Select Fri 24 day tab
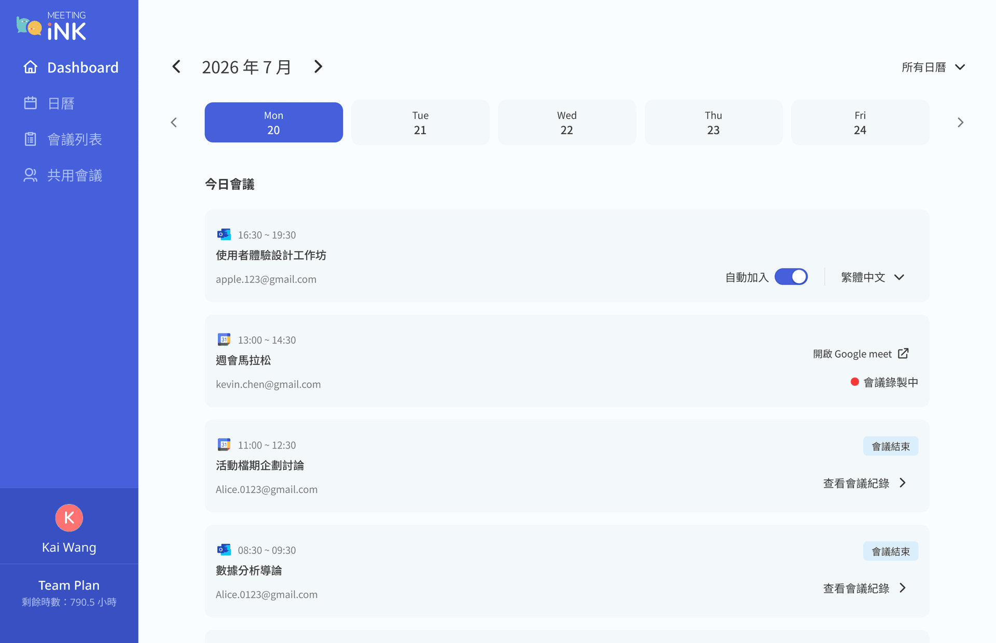Viewport: 996px width, 643px height. pos(860,122)
